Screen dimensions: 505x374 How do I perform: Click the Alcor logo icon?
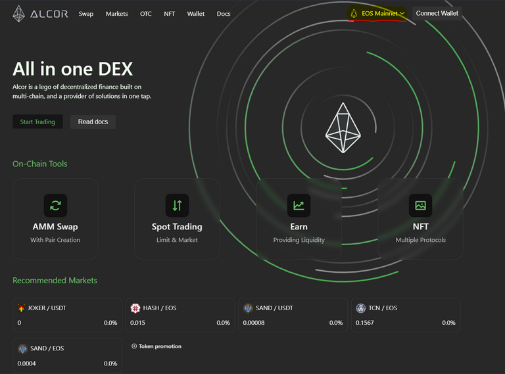click(x=18, y=14)
